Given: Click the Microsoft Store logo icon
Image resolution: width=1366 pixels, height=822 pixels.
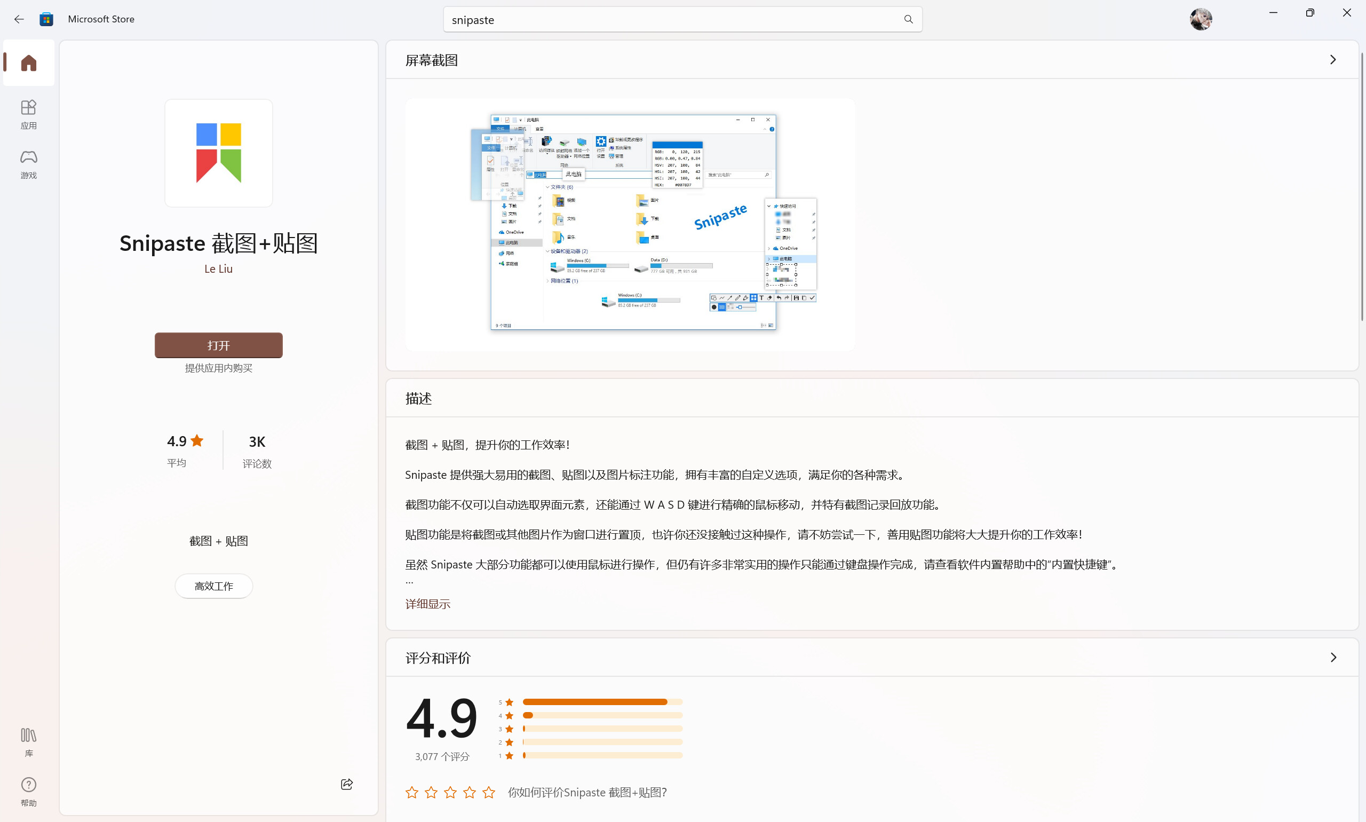Looking at the screenshot, I should [x=46, y=19].
